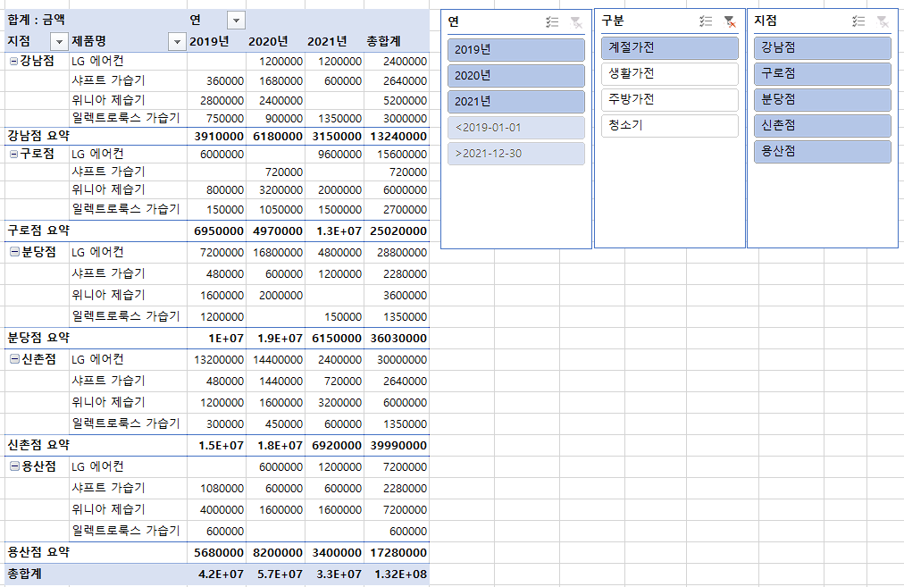Click the 지점 slicer title
904x587 pixels.
point(766,21)
